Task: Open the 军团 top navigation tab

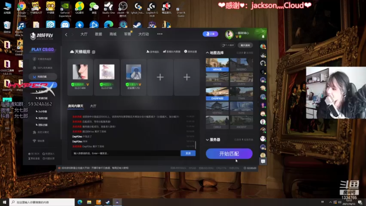Action: [x=128, y=34]
